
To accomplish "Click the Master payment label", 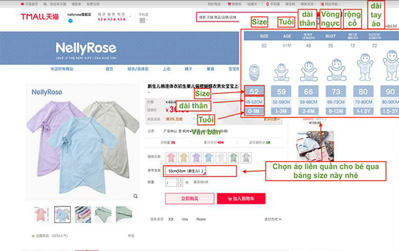I will [201, 219].
